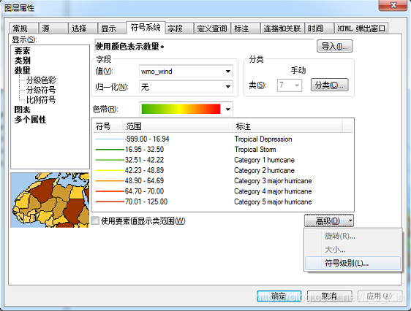Click the 导入 button
The width and height of the screenshot is (411, 311).
point(334,46)
